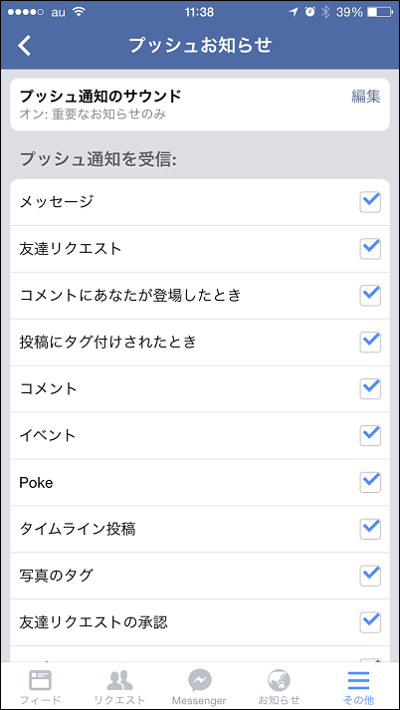The width and height of the screenshot is (400, 710).
Task: Tap the Wi-Fi icon in status bar
Action: (80, 12)
